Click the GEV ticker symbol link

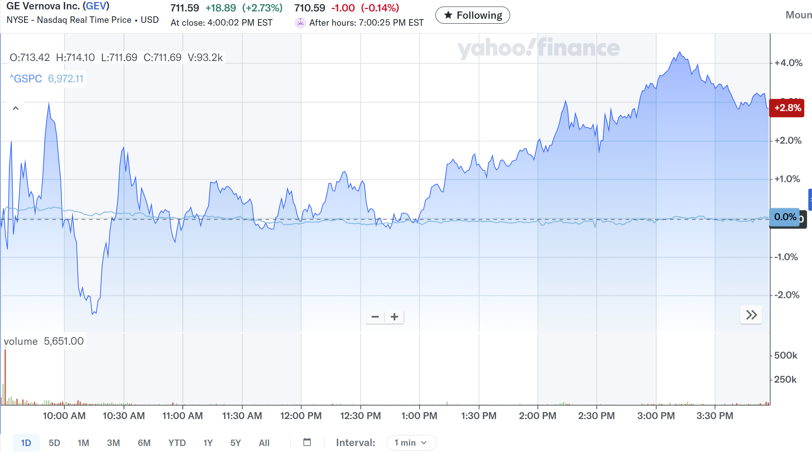click(x=96, y=6)
